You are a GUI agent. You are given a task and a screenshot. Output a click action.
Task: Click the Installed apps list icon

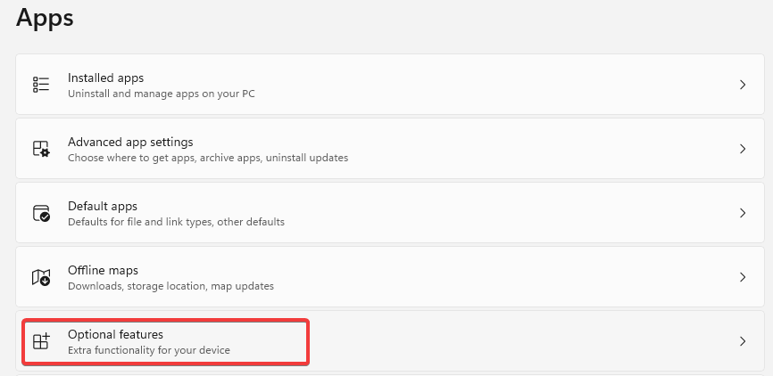pos(41,85)
